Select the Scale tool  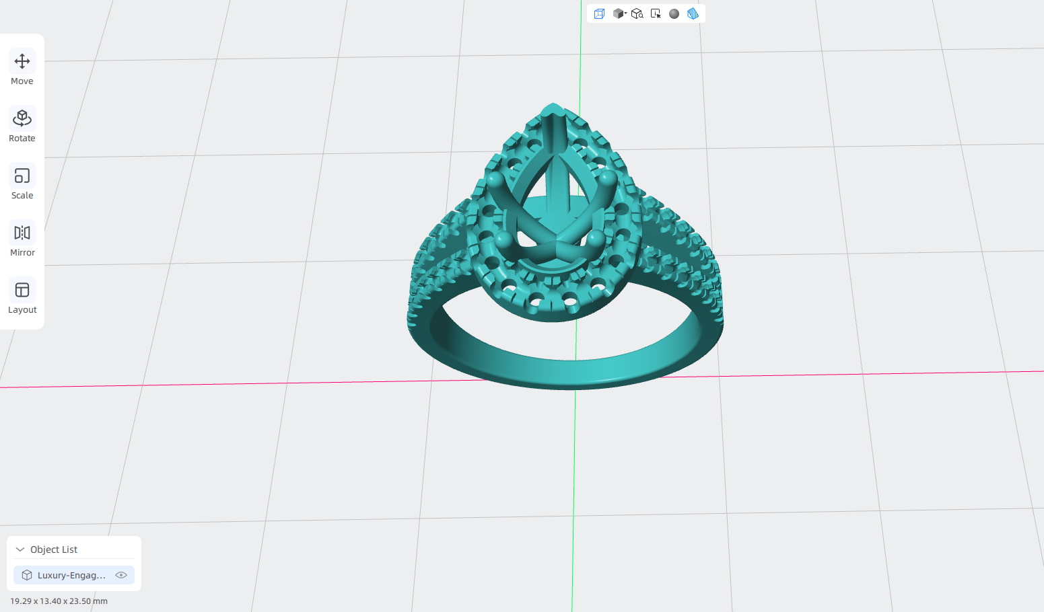(22, 182)
